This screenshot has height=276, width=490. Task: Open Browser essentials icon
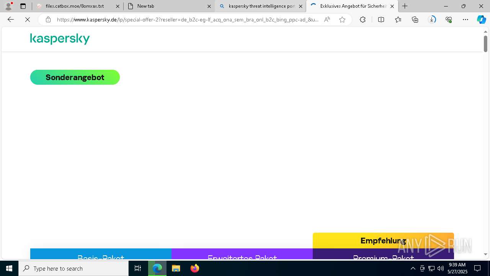click(449, 20)
